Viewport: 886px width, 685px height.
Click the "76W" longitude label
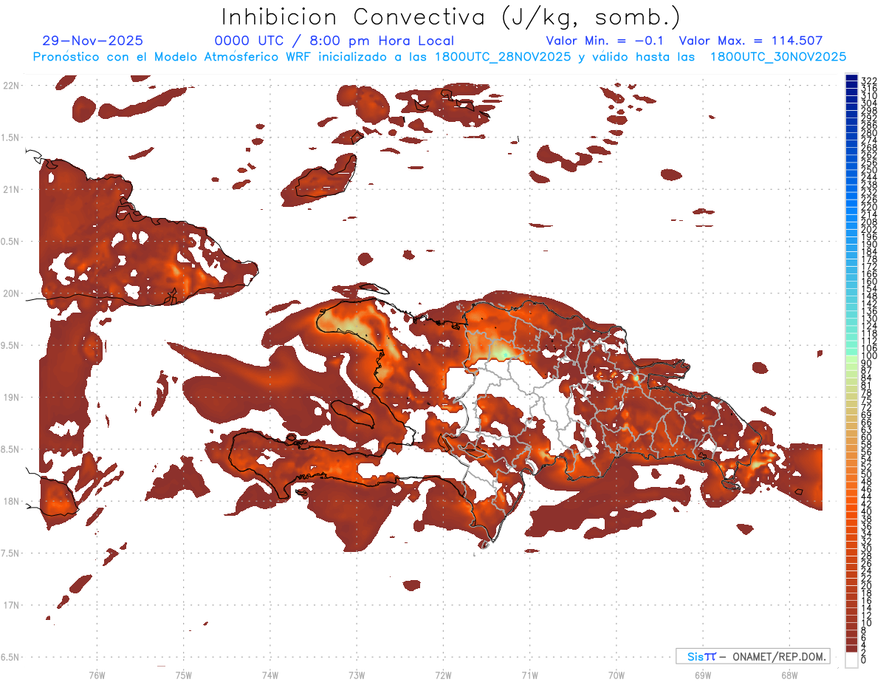click(97, 675)
